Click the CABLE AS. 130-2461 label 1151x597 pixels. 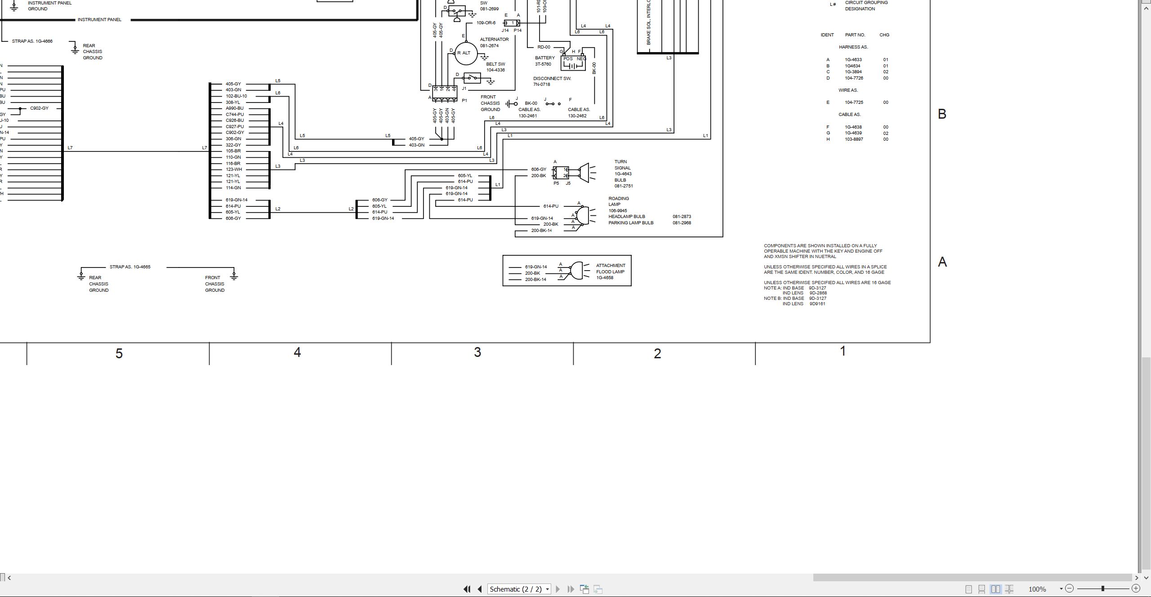coord(529,112)
